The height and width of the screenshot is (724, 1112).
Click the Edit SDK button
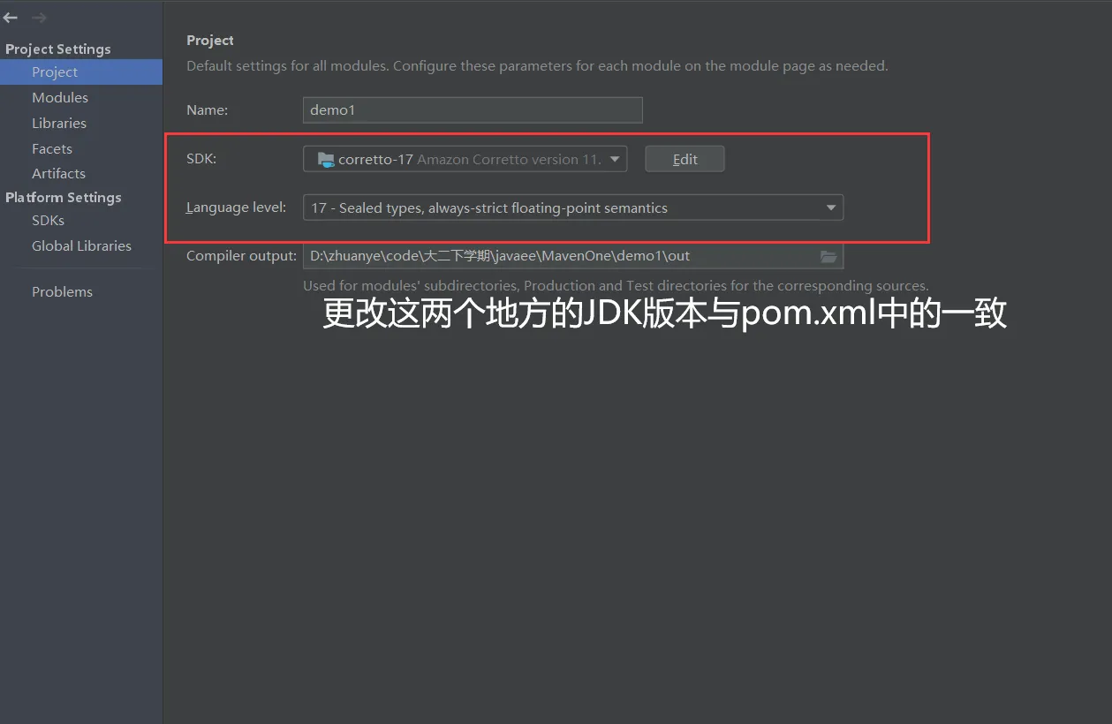(685, 159)
